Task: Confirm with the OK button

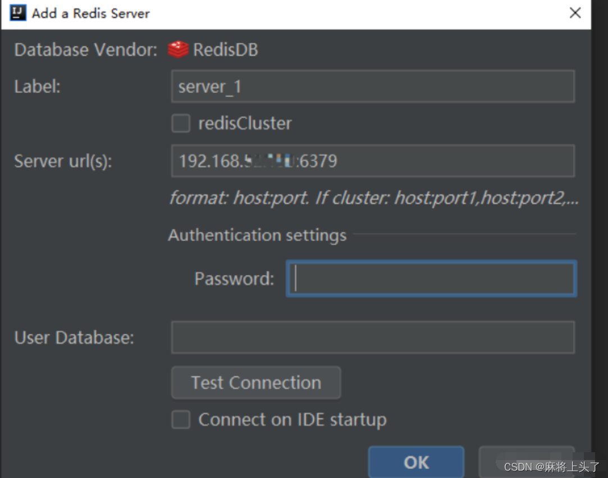Action: 416,462
